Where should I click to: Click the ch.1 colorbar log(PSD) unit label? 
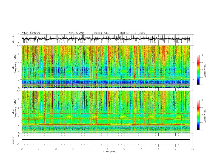point(205,71)
